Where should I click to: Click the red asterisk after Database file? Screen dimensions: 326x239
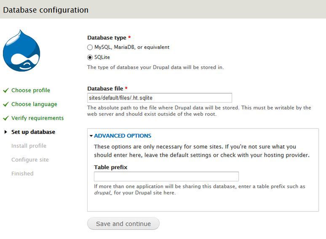click(x=126, y=88)
